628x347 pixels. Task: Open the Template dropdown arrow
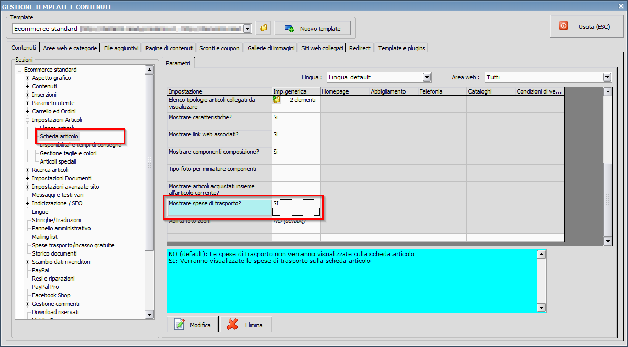[x=248, y=29]
